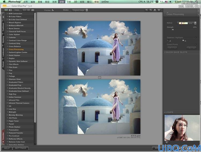The width and height of the screenshot is (201, 152).
Task: Expand the Shadows / Highlights section arrow
Action: point(195,38)
